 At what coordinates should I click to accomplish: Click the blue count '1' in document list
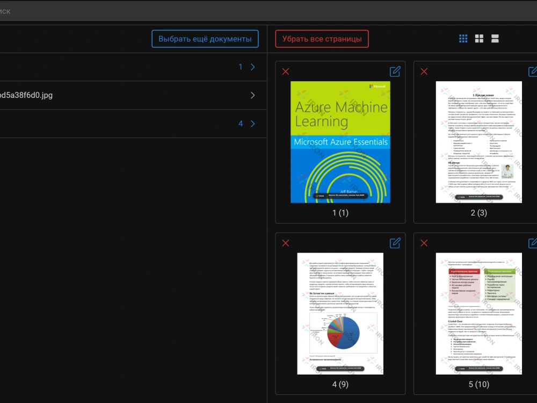point(241,67)
